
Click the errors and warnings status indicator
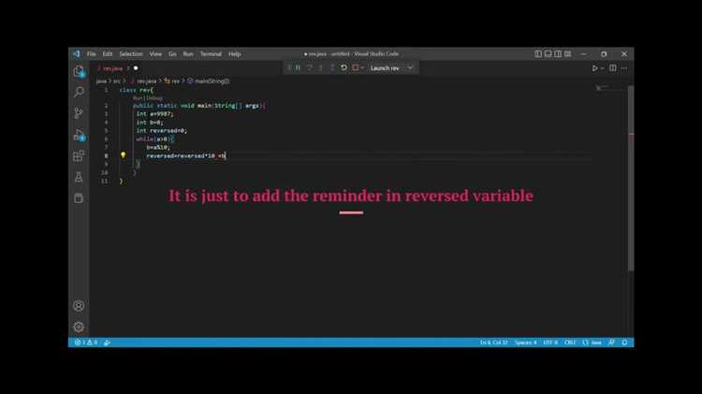pos(86,343)
